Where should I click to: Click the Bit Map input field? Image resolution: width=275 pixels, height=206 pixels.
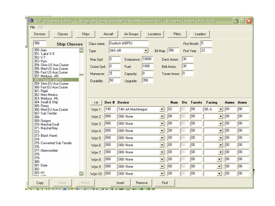tap(173, 50)
